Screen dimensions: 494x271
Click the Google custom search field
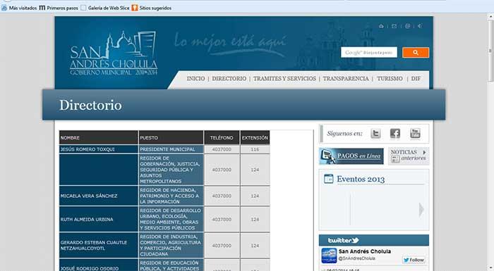pos(369,53)
